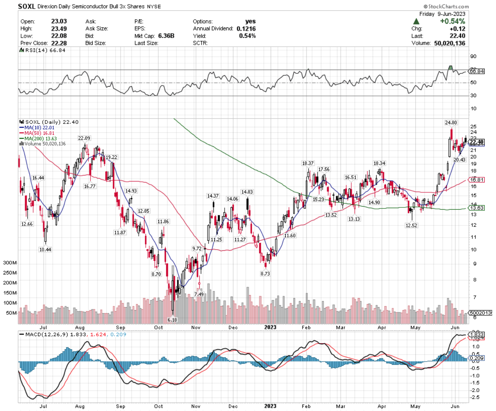
Task: Click the SOXL ticker symbol title
Action: (x=26, y=6)
